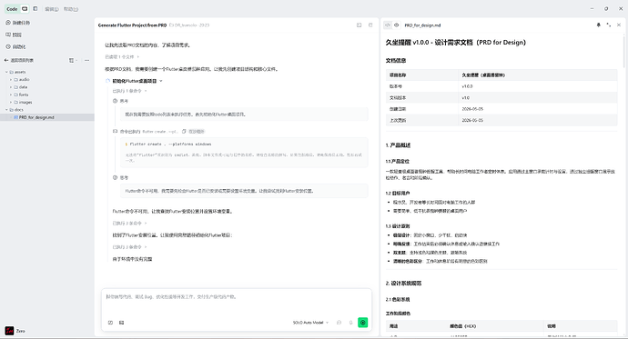Viewport: 628px width, 339px height.
Task: Collapse the 初始化Flutter桌面项目 task section
Action: point(161,81)
